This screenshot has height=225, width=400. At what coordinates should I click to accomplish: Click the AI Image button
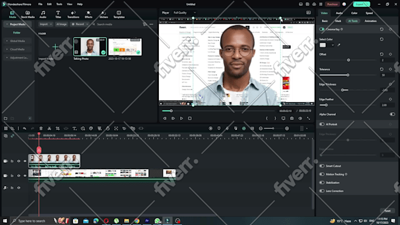tap(61, 24)
